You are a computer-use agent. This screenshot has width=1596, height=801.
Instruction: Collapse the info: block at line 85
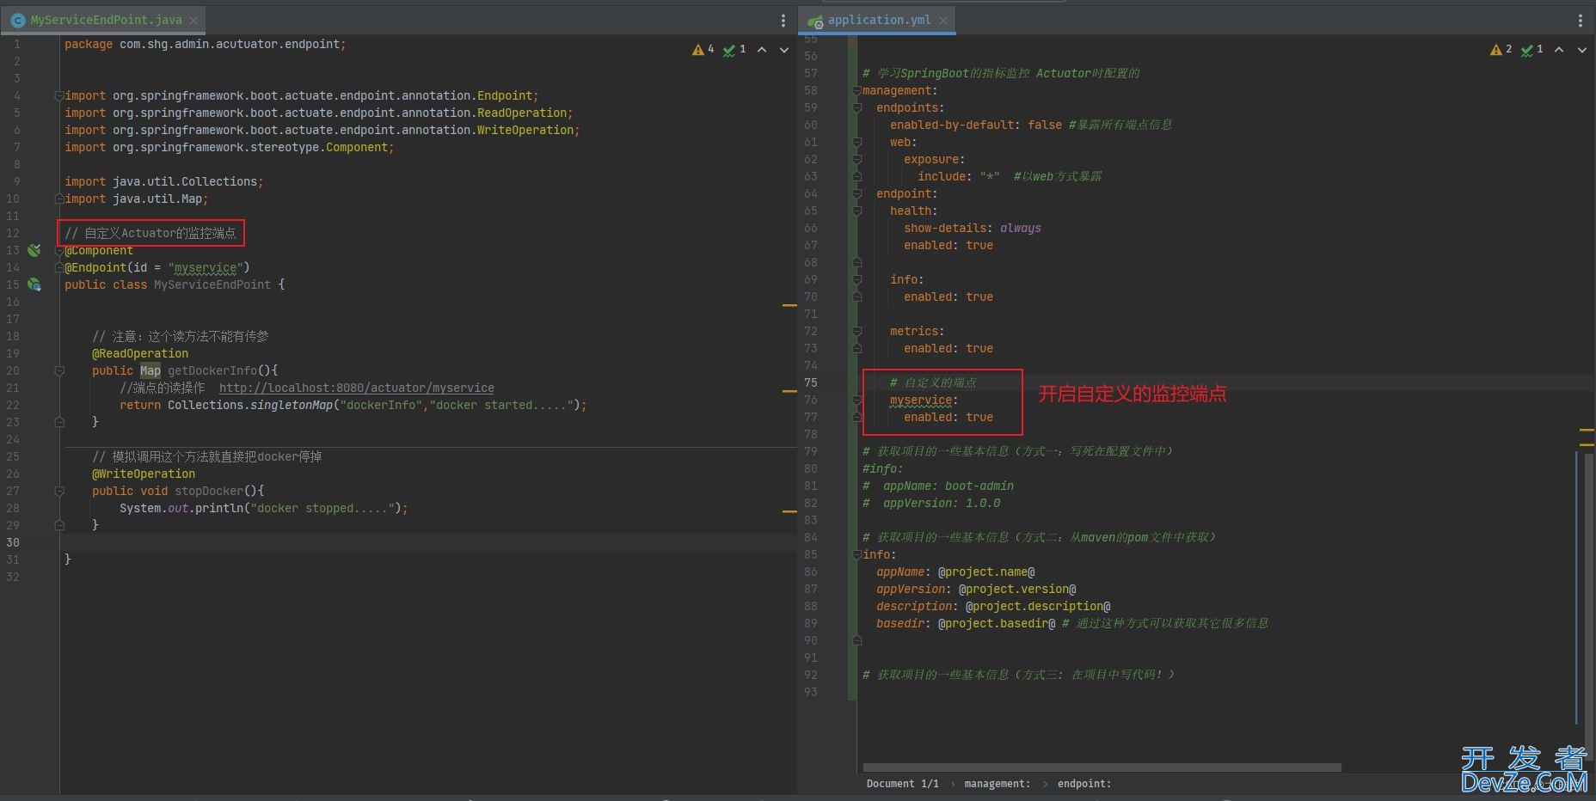856,554
